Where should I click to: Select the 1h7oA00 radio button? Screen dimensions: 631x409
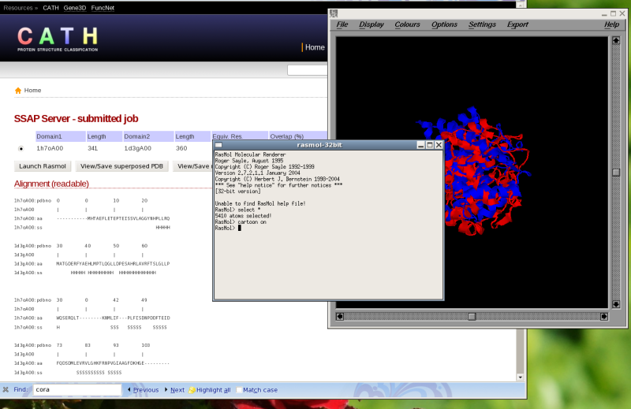(x=21, y=148)
